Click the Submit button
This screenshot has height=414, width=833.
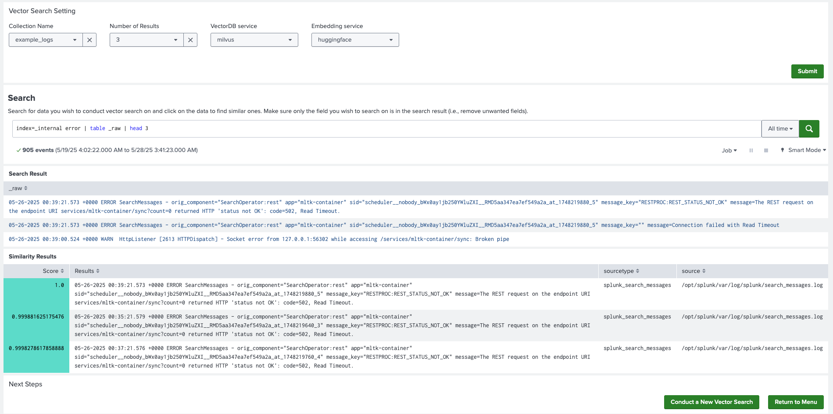[807, 71]
